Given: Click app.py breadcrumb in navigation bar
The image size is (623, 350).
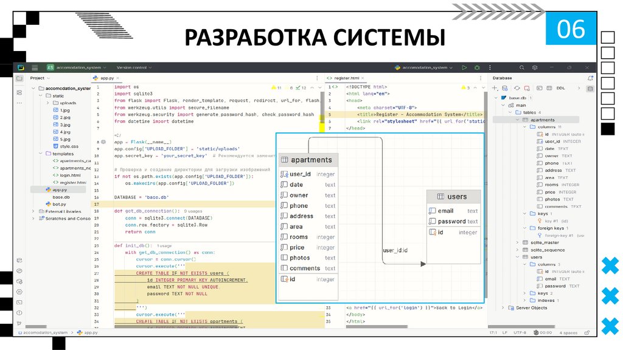Looking at the screenshot, I should (87, 332).
